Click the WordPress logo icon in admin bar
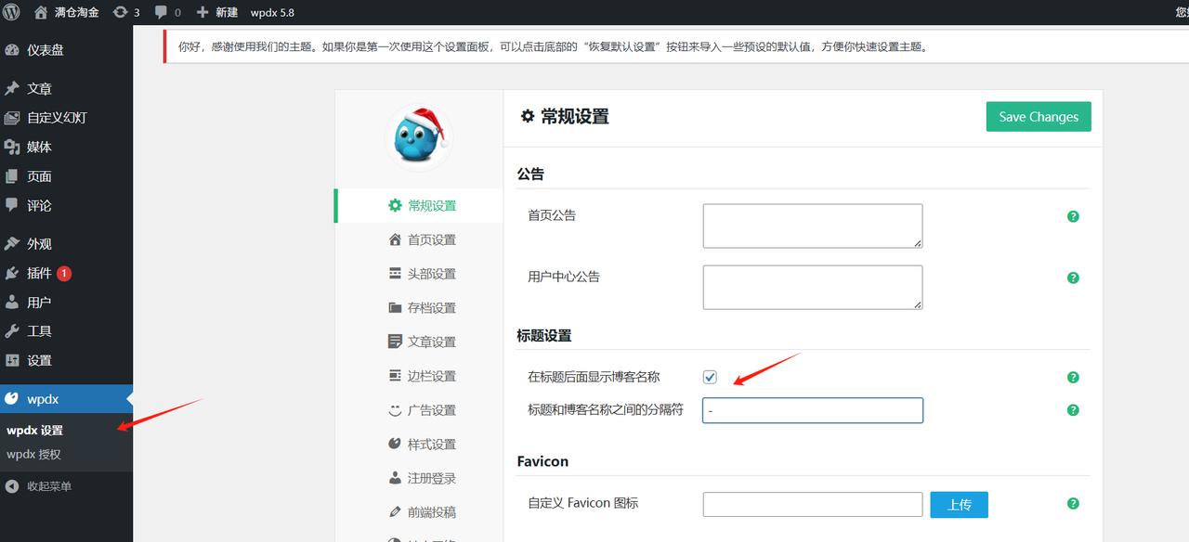The image size is (1189, 542). (x=11, y=12)
